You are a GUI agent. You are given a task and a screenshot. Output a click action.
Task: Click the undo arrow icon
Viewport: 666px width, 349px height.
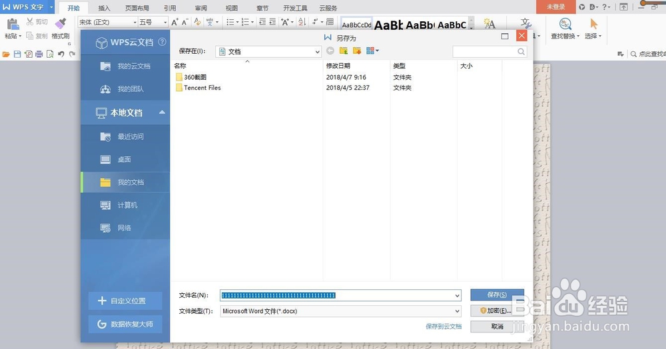(x=61, y=55)
